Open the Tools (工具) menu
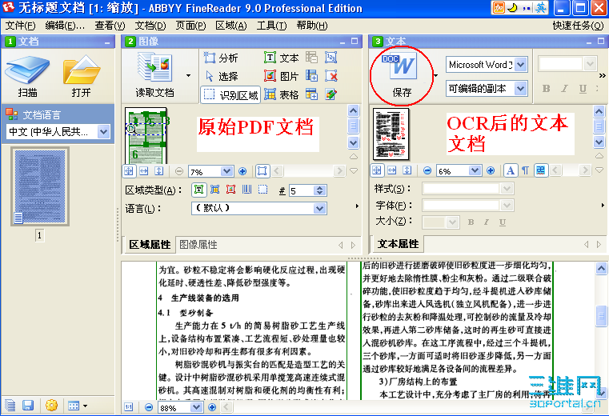 coord(271,26)
